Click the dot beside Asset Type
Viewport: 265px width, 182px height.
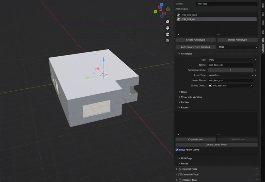256,75
